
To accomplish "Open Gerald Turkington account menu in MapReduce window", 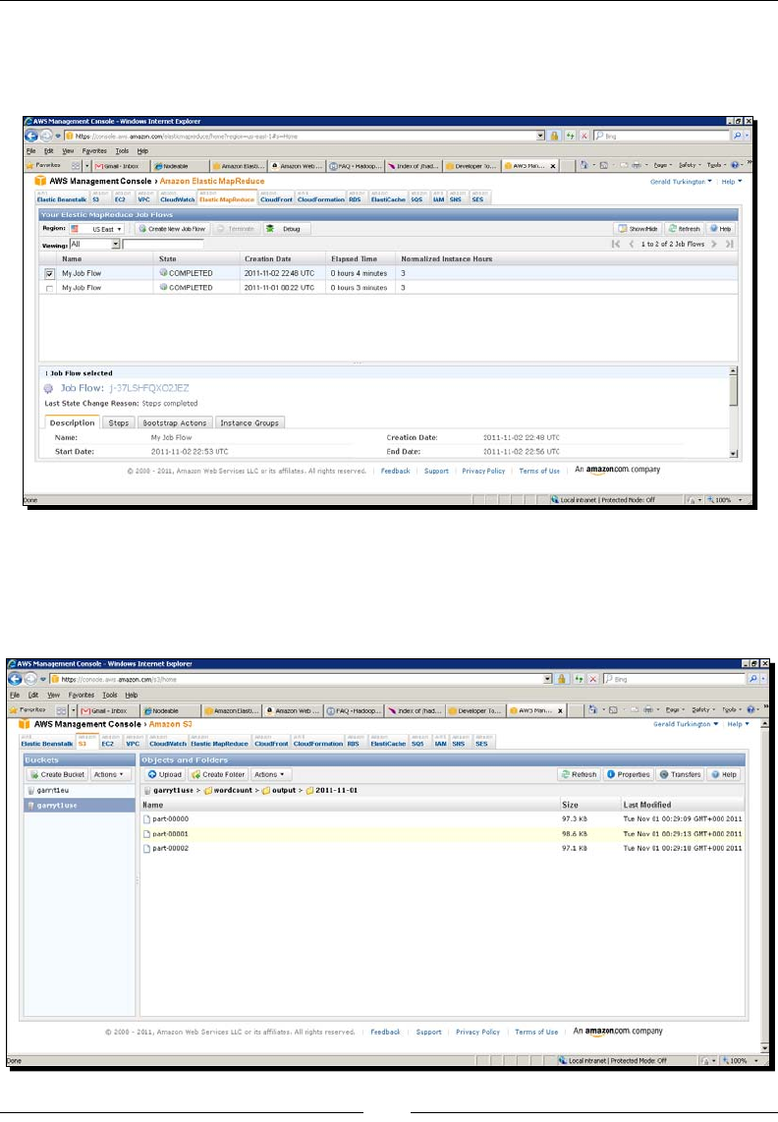I will [x=681, y=182].
